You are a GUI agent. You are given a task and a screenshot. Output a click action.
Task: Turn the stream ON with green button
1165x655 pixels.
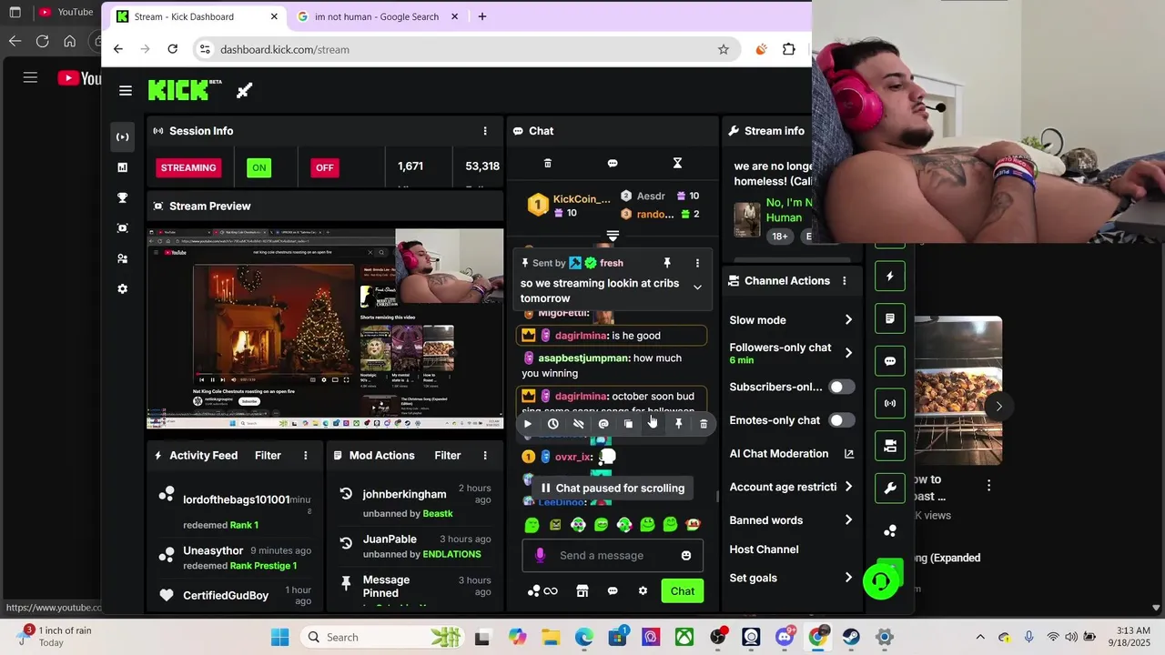259,167
